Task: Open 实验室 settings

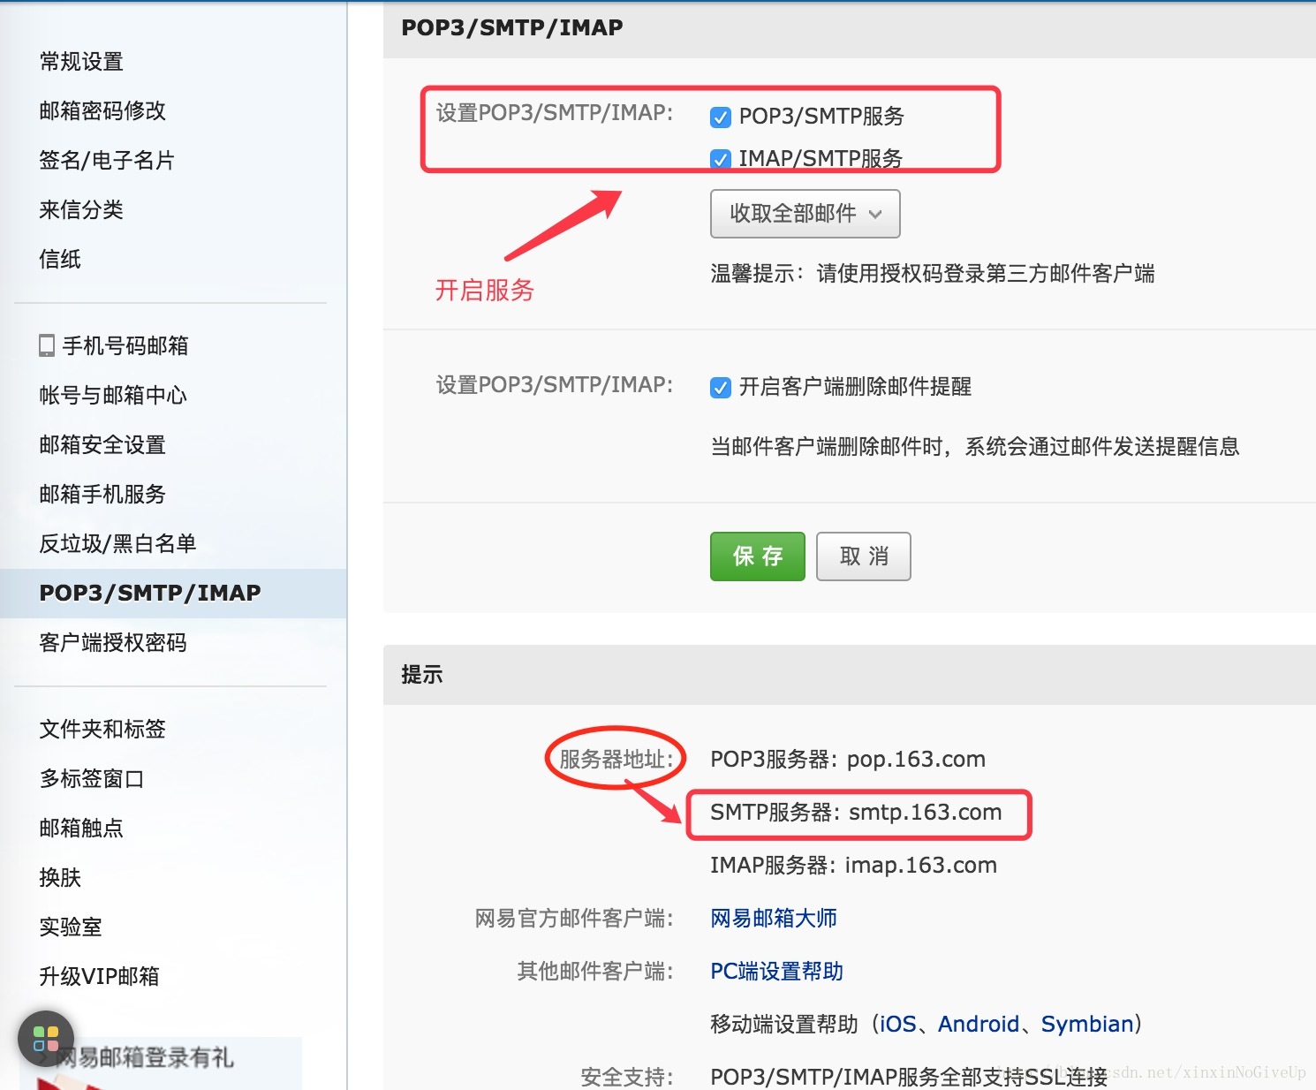Action: click(71, 927)
